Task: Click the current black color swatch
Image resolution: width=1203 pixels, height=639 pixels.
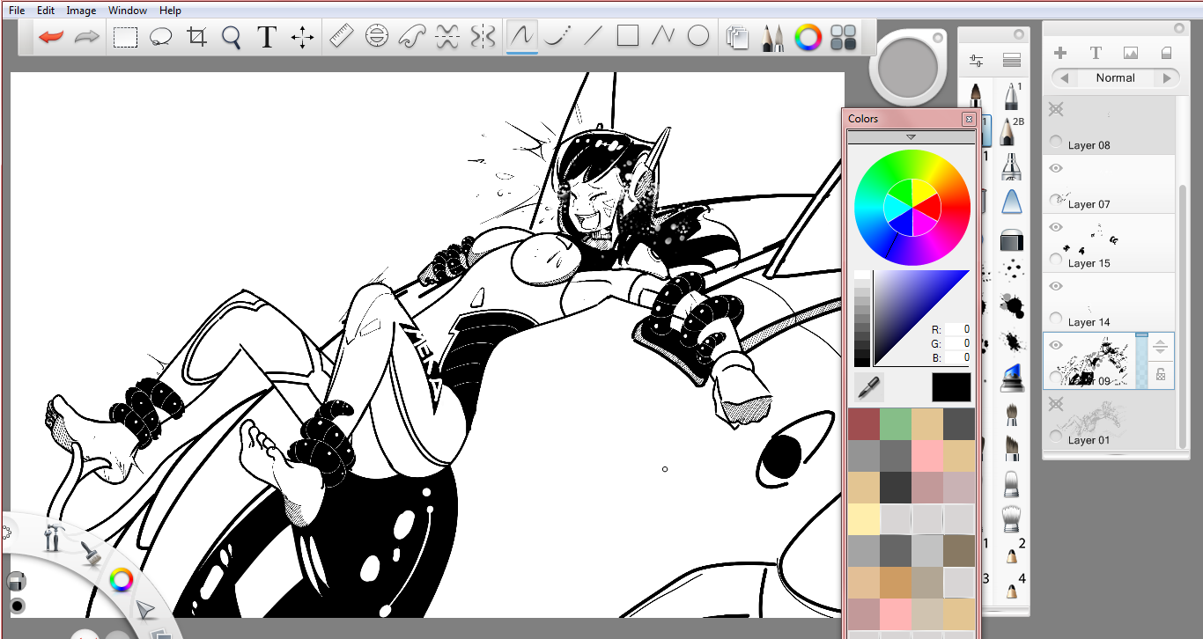Action: click(x=951, y=387)
